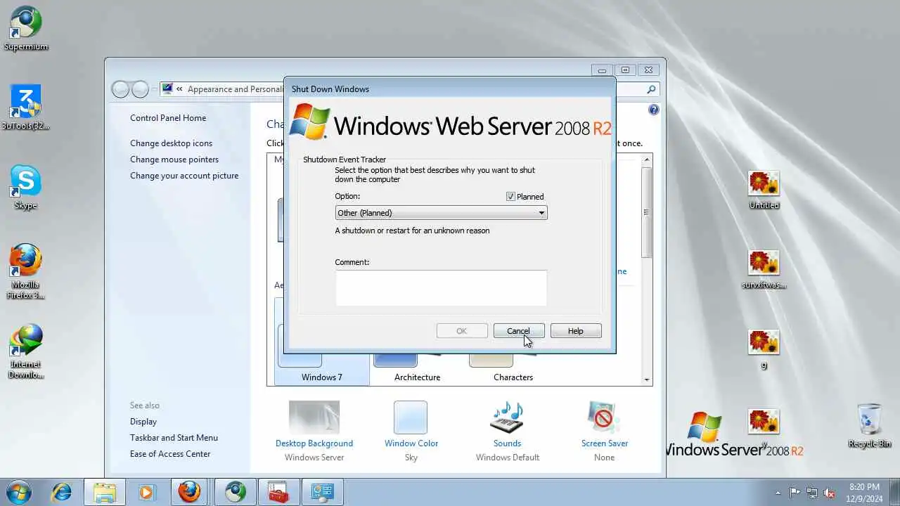Switch to Control Panel Personalization in the taskbar

coord(322,492)
